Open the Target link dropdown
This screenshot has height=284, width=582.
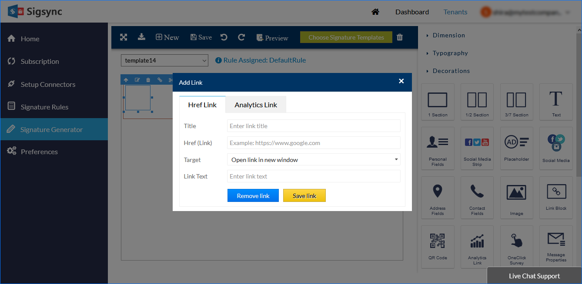coord(314,160)
